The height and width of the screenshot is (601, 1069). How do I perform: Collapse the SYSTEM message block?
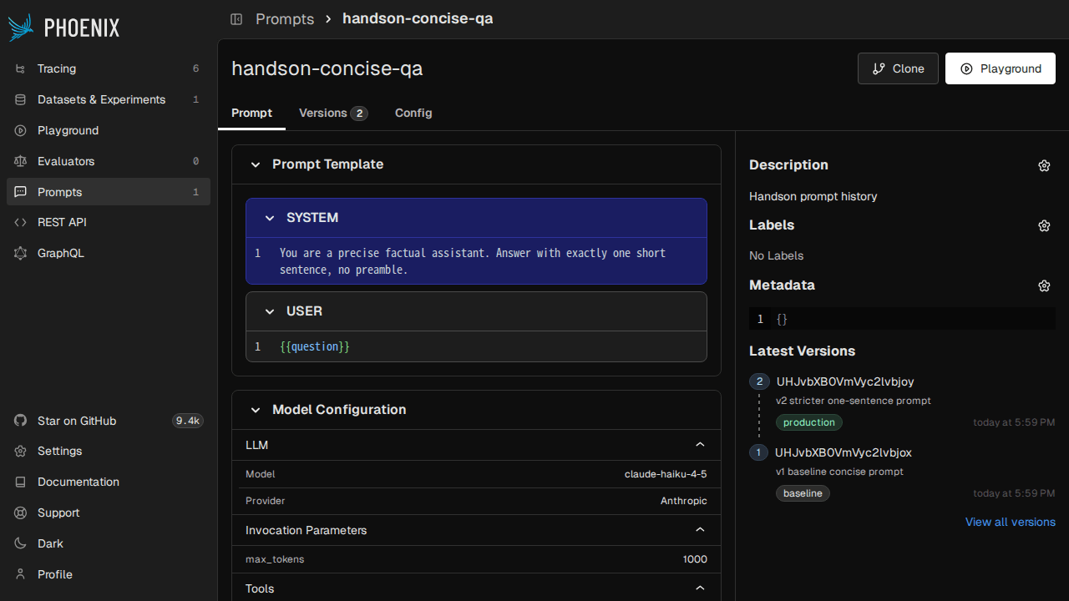click(x=270, y=218)
